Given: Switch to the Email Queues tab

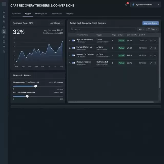Looking at the screenshot, I should point(41,14).
